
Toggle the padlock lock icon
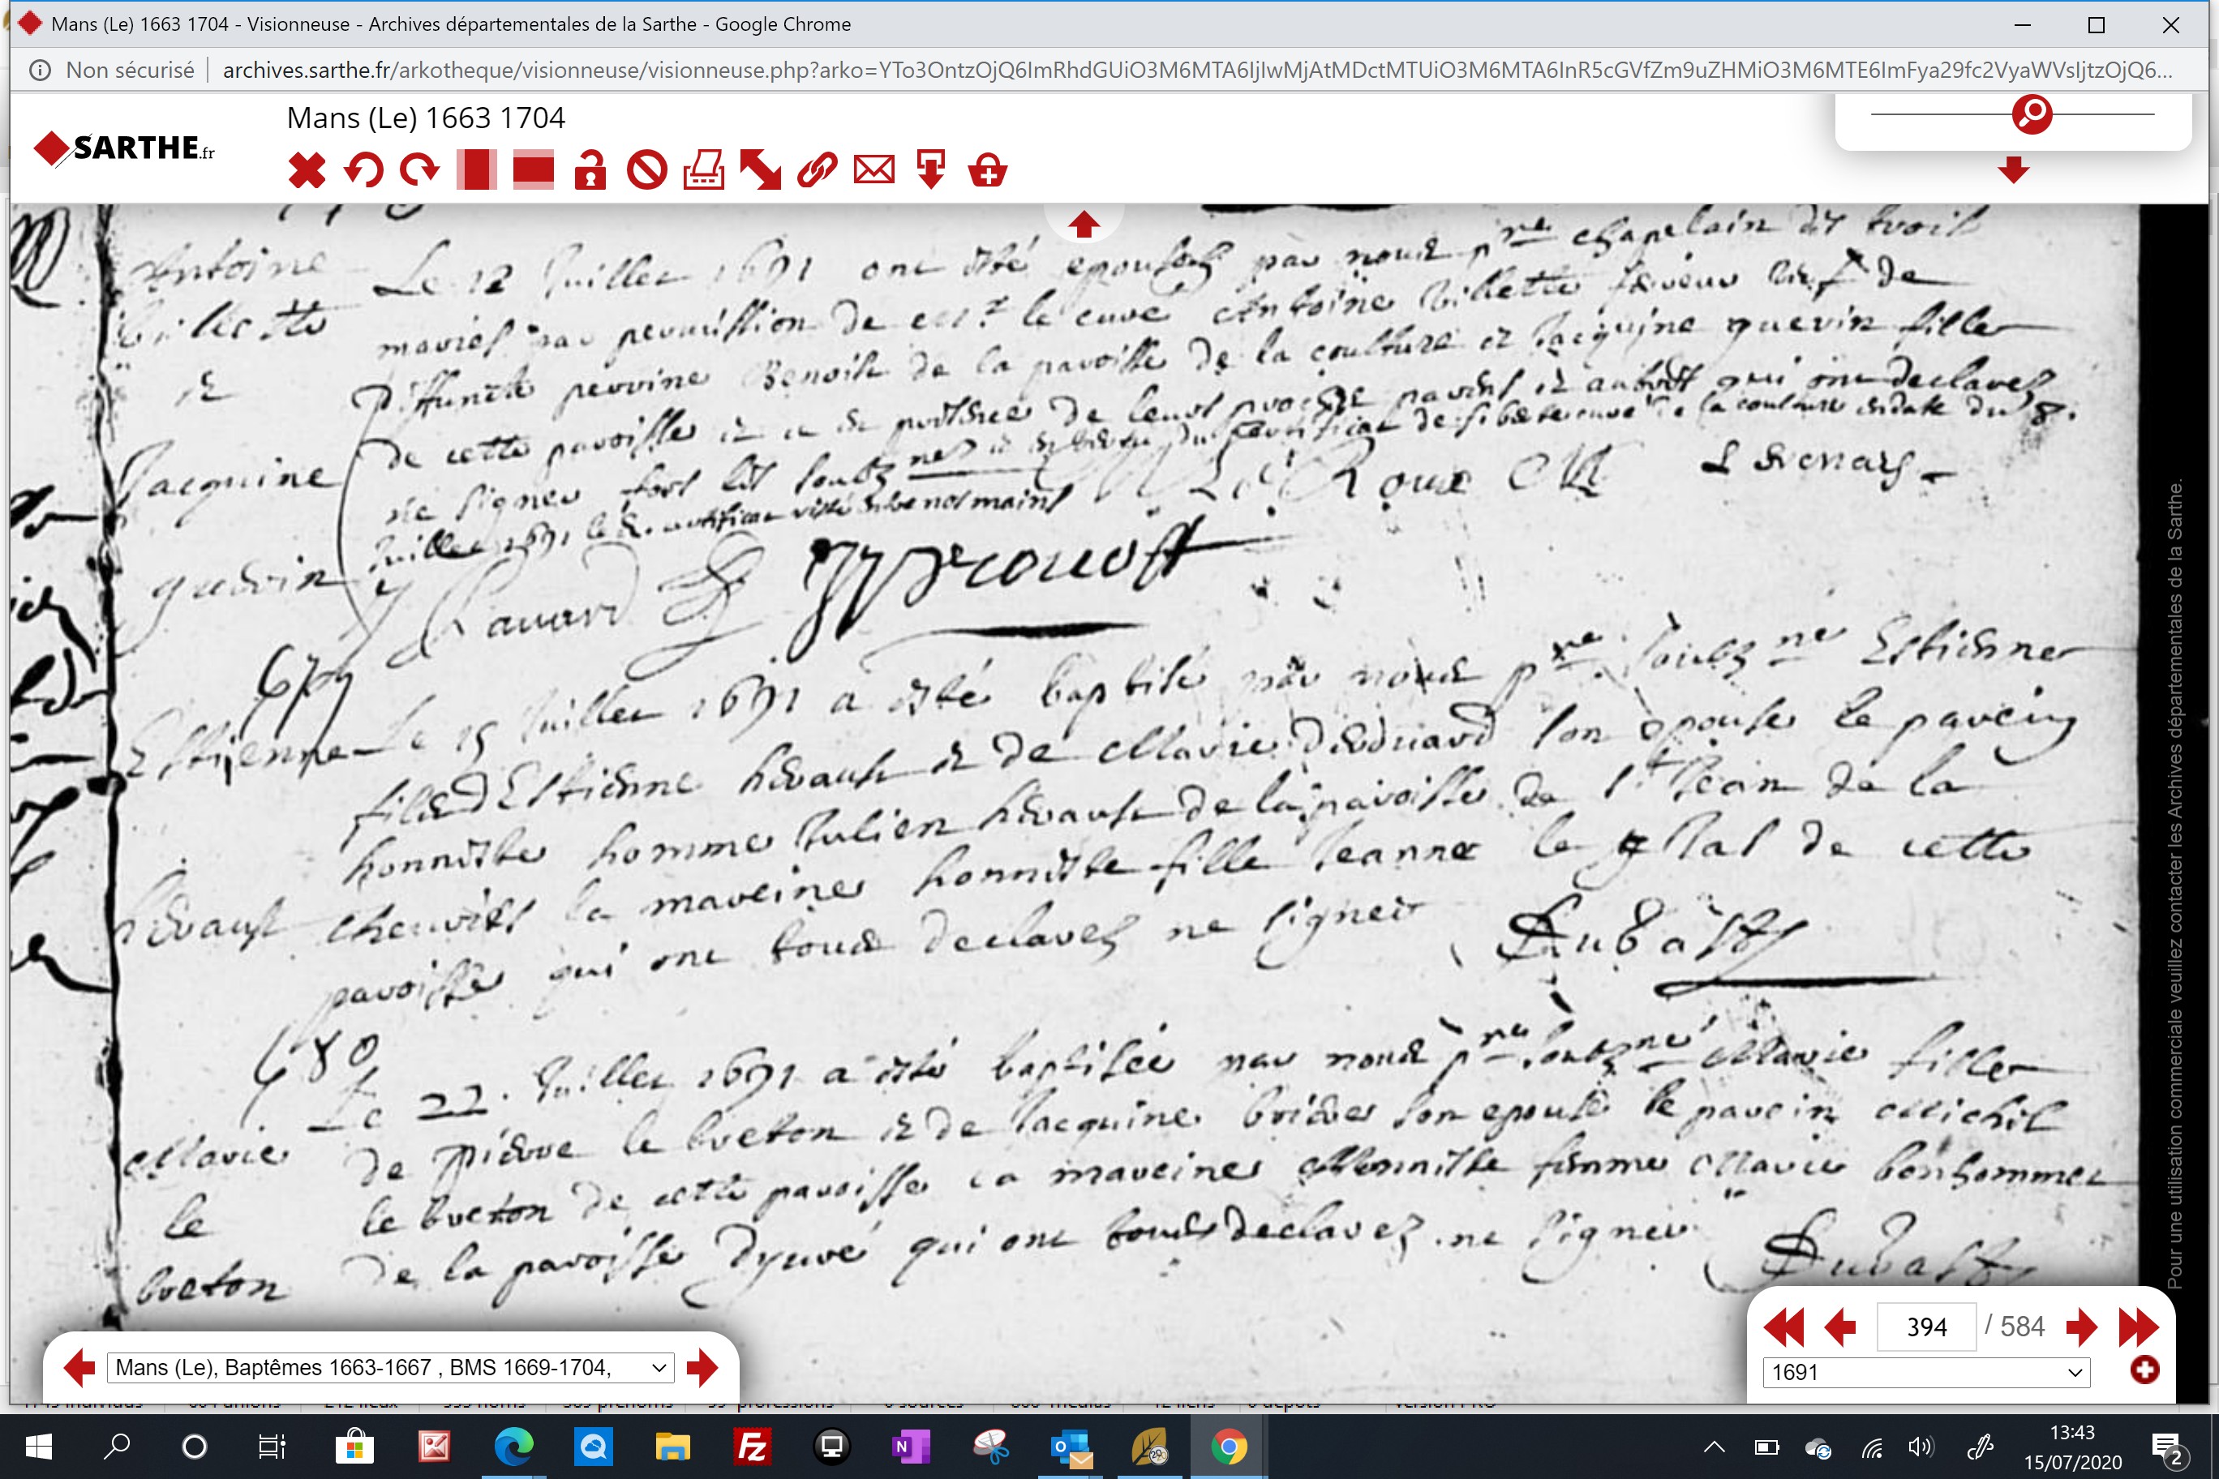pyautogui.click(x=590, y=171)
